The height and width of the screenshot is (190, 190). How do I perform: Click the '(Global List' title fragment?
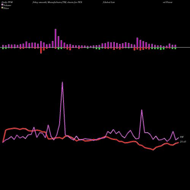coord(109,2)
